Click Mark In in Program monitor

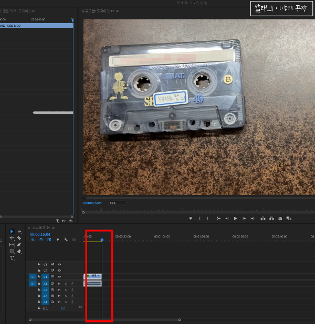coord(199,219)
